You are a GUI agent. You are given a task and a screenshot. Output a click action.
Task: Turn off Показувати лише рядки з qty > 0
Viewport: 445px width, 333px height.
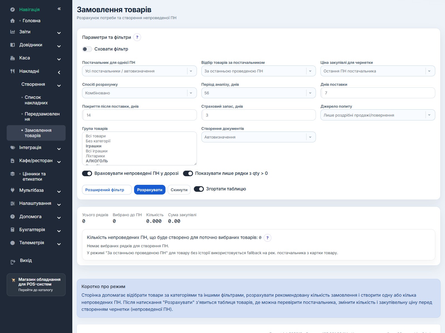[x=188, y=173]
